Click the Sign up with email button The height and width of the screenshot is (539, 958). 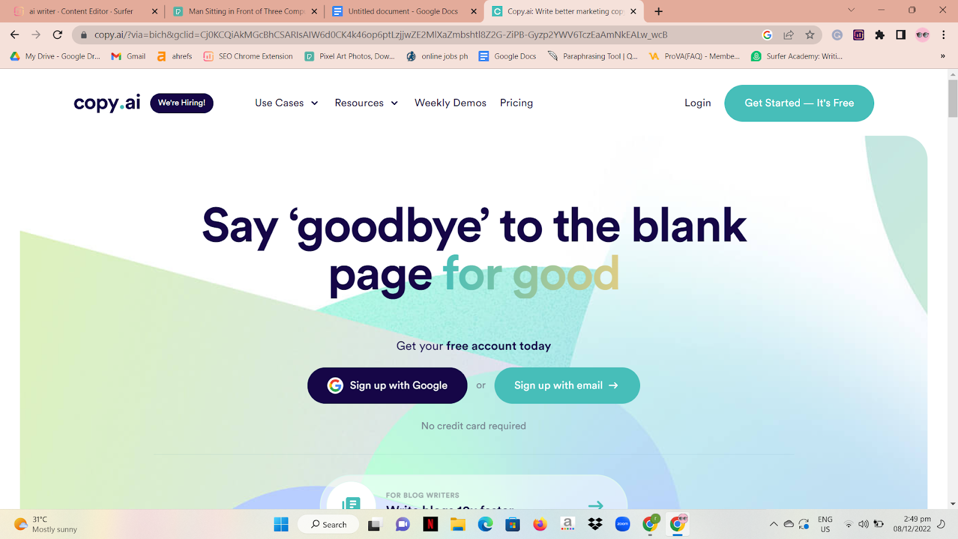point(567,386)
